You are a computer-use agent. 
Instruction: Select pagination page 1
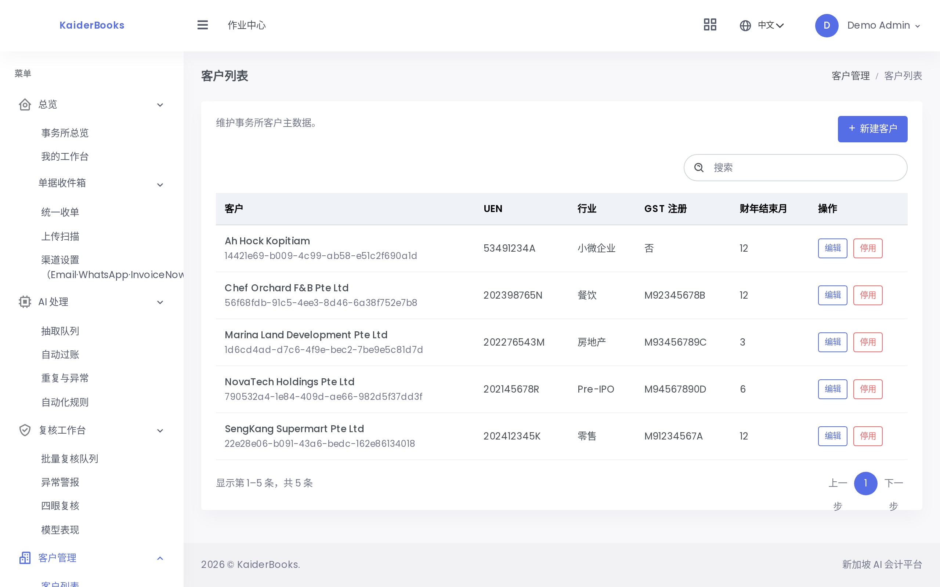point(865,483)
